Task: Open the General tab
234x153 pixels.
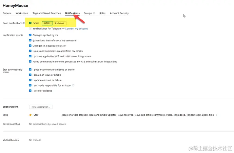Action: pos(7,13)
